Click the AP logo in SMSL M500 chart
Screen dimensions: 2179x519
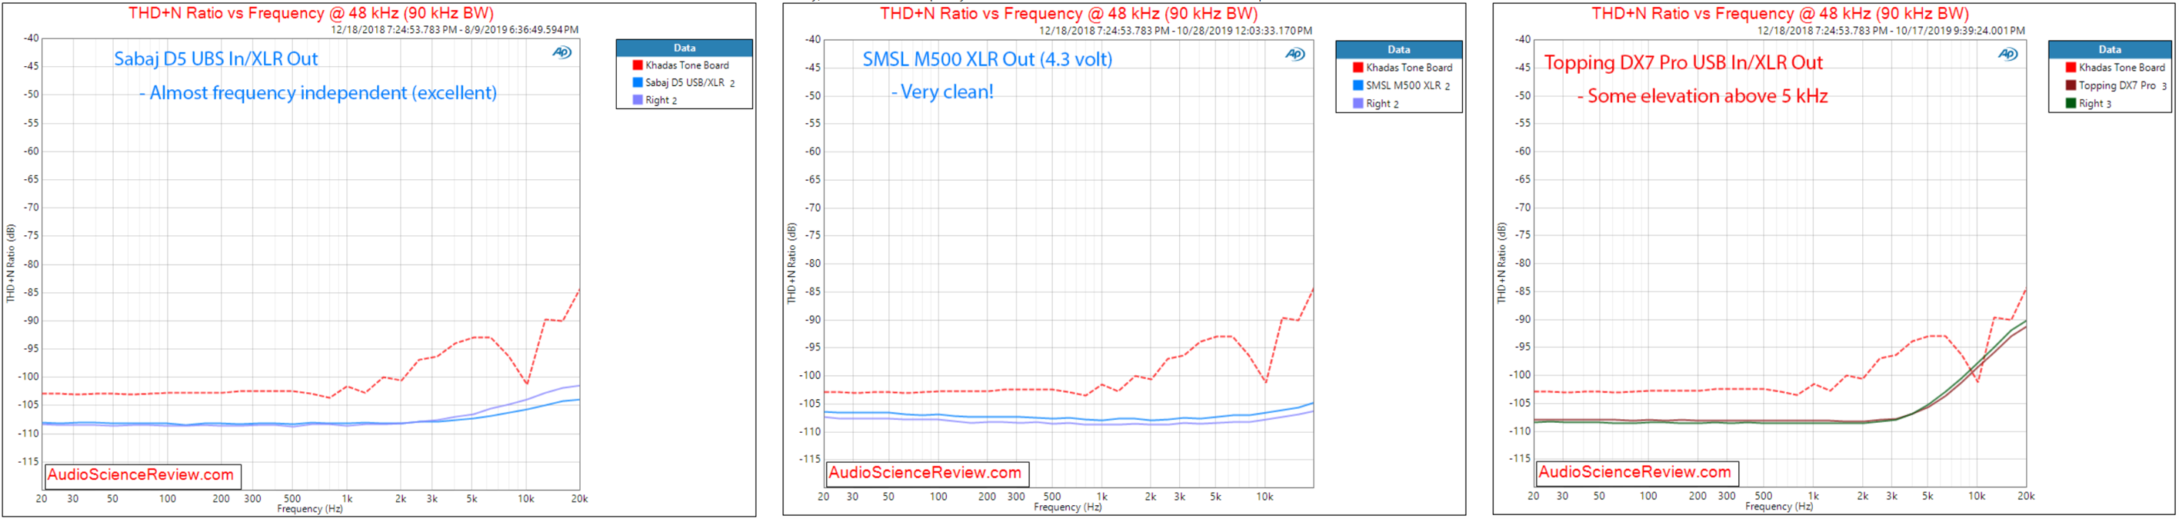tap(1295, 54)
